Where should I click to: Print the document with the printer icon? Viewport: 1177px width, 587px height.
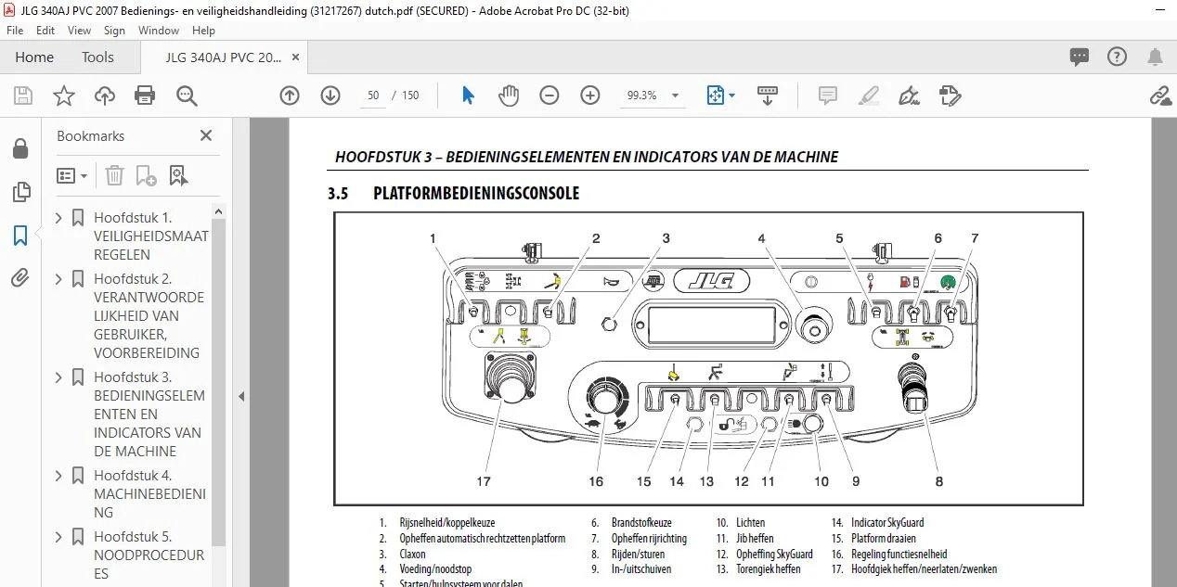pos(145,96)
